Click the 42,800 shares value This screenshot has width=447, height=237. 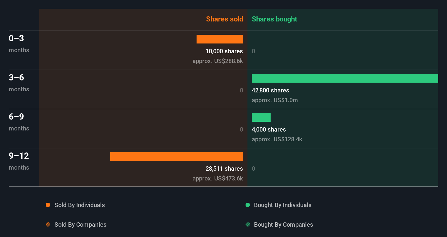(x=270, y=91)
